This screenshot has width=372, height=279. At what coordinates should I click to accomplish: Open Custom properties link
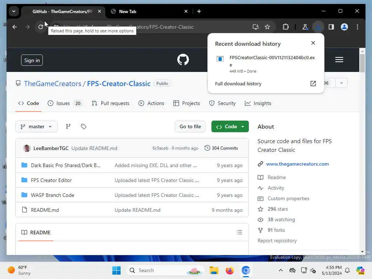(x=288, y=199)
